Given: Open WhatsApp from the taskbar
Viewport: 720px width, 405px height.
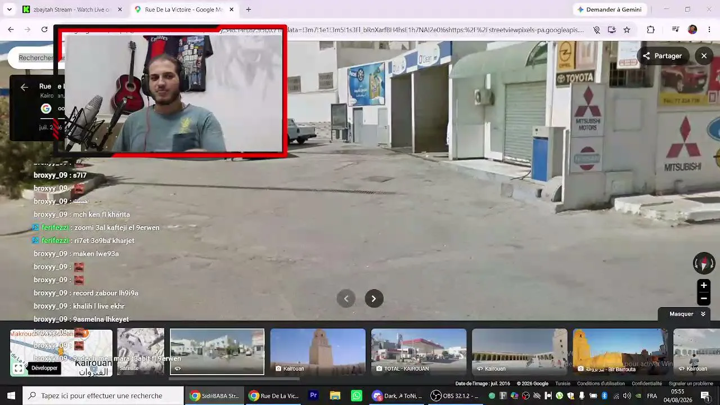Looking at the screenshot, I should click(356, 395).
